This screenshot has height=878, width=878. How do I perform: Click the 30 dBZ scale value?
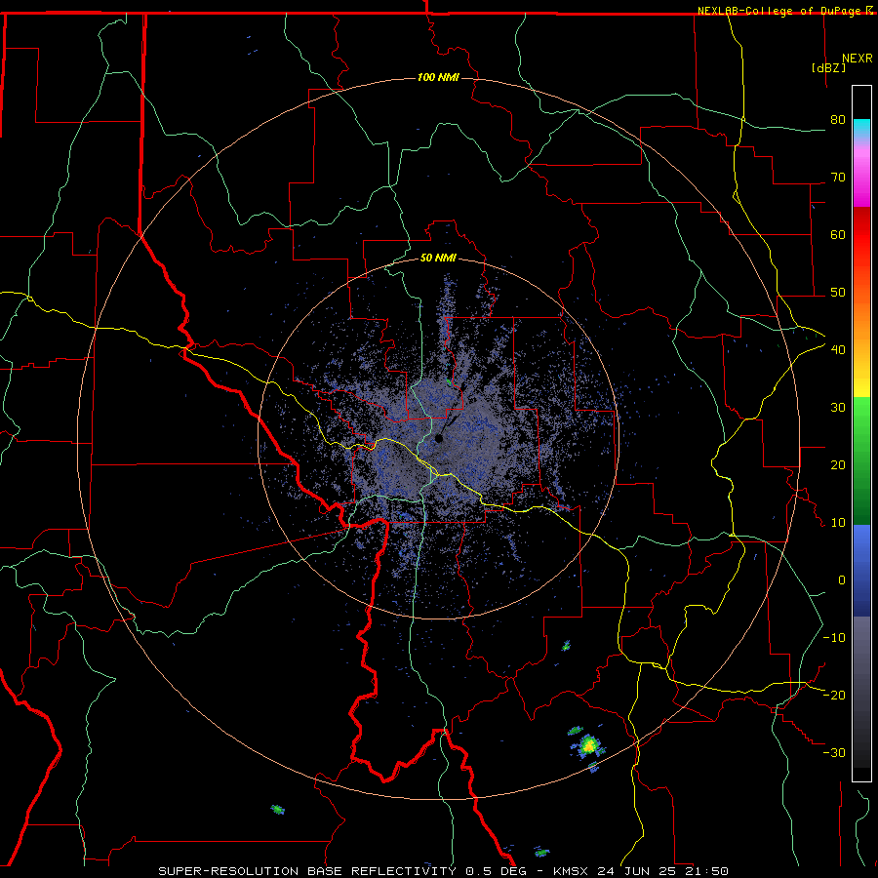(x=838, y=407)
